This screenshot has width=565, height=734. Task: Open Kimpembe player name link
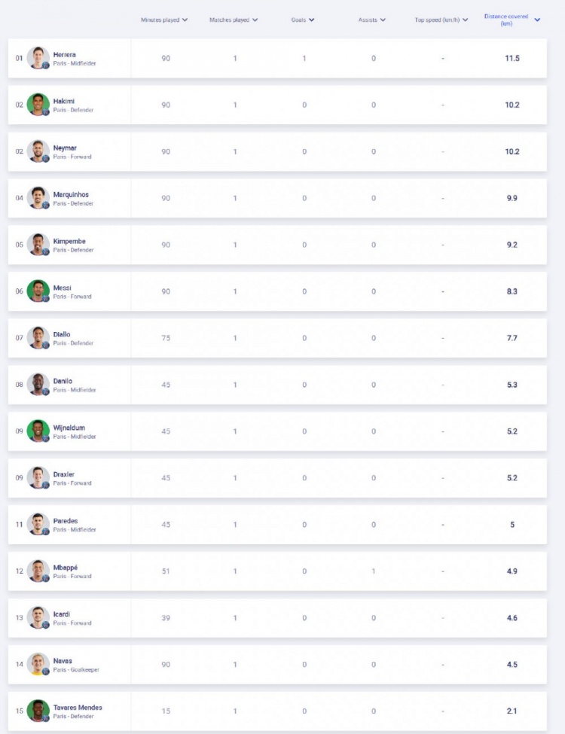[x=69, y=241]
